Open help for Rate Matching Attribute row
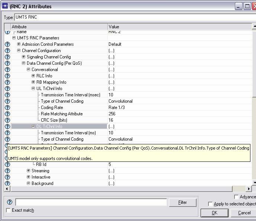Screen dimensions: 256x221 coord(7,114)
